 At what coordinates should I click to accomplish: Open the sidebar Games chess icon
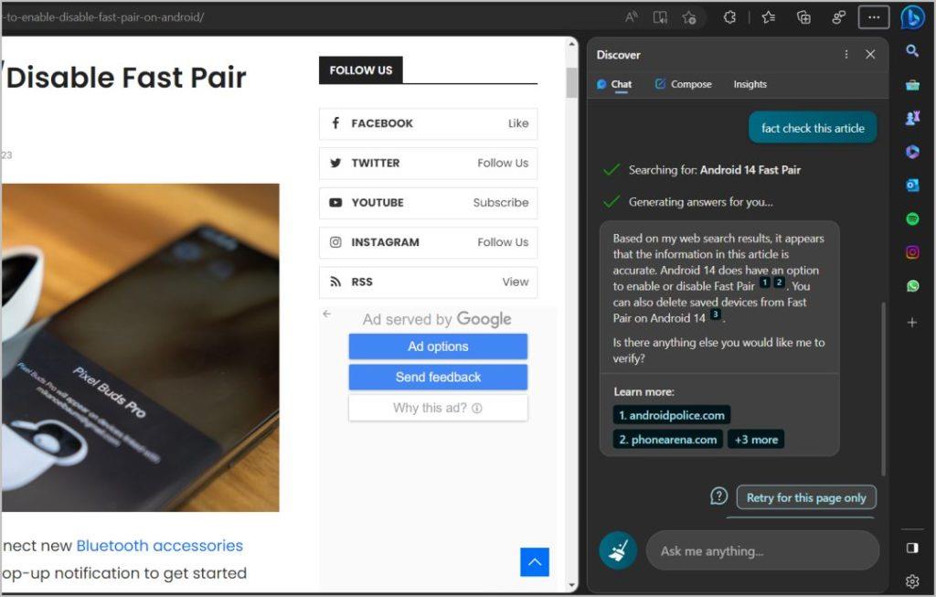point(912,118)
